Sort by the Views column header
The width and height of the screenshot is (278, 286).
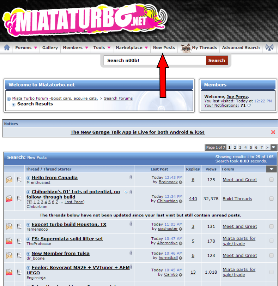(x=211, y=169)
